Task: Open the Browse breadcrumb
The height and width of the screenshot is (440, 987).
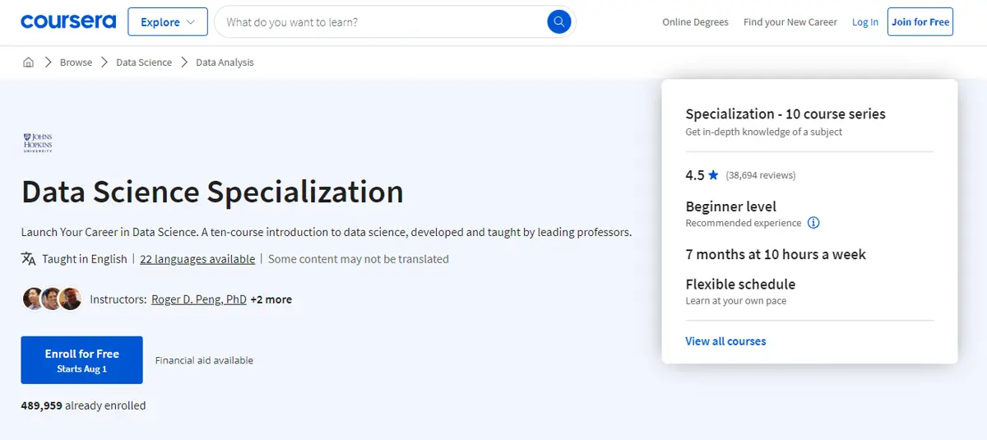Action: coord(76,63)
